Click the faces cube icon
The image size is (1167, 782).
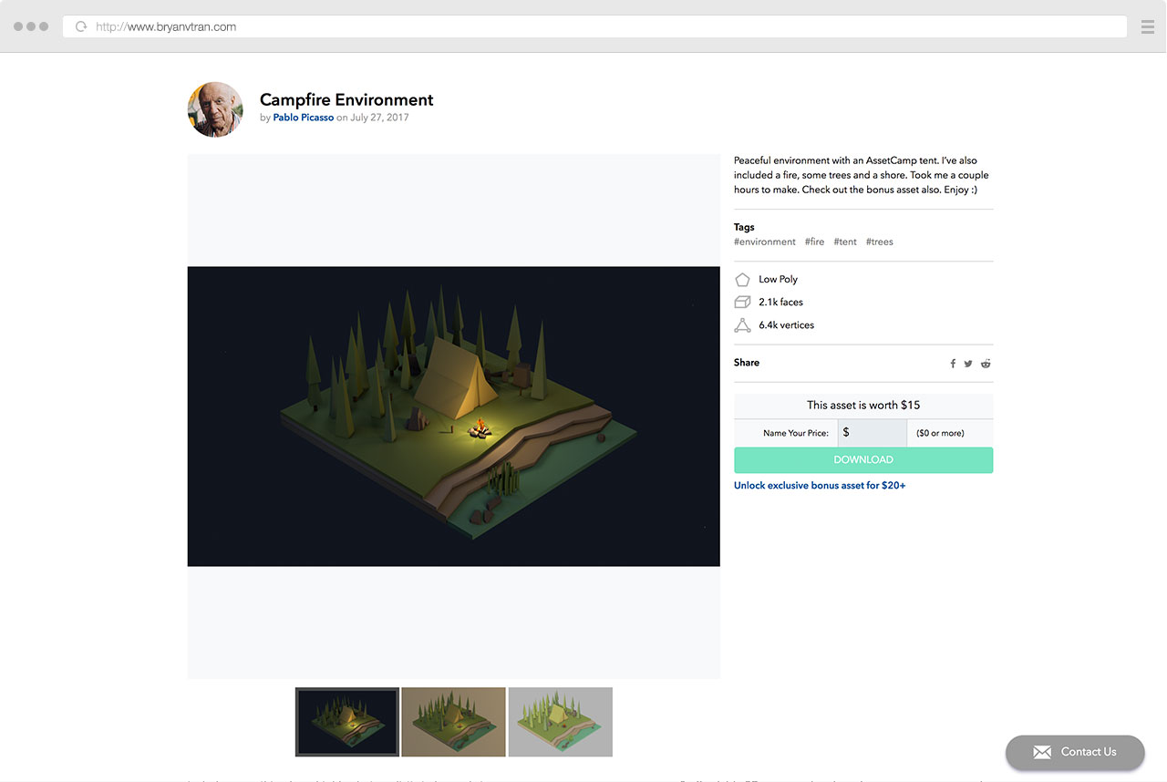(x=742, y=303)
